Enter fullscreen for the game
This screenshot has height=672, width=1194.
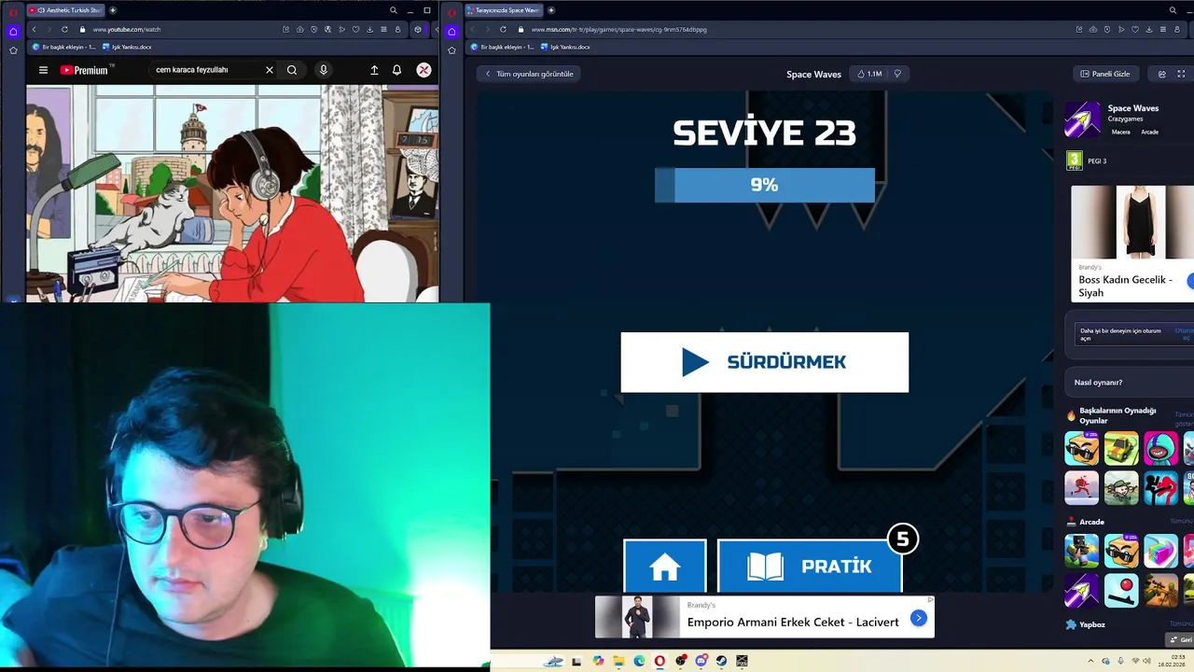1181,74
